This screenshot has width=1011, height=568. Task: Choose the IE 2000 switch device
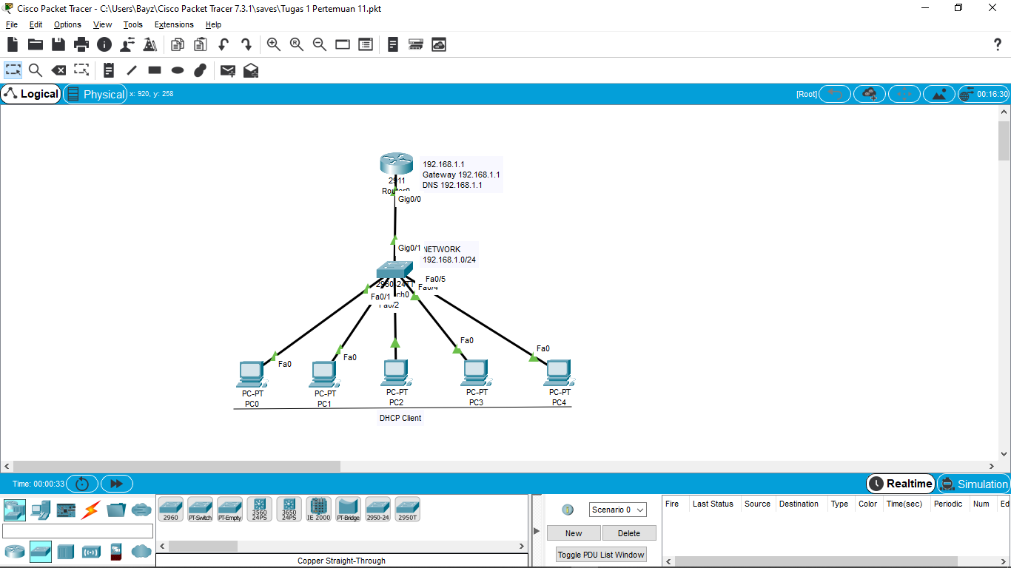click(x=318, y=510)
